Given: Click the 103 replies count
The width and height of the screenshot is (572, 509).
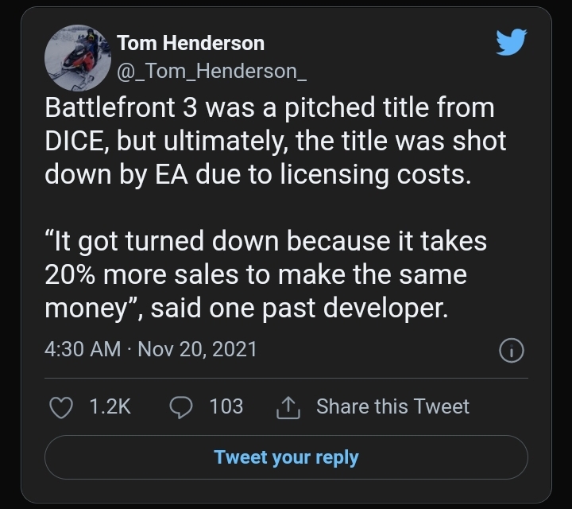Looking at the screenshot, I should click(x=226, y=407).
